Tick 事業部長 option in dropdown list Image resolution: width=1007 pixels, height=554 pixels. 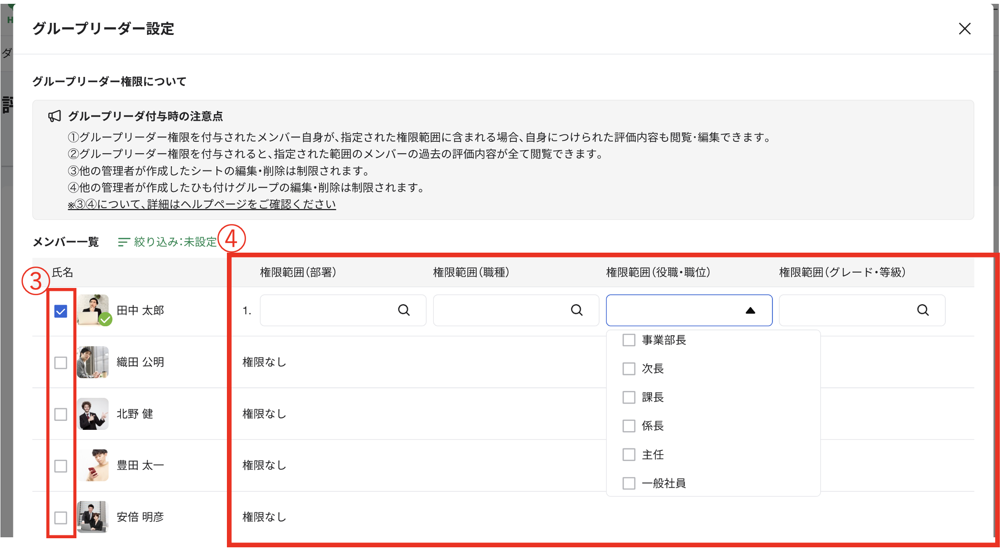tap(629, 340)
